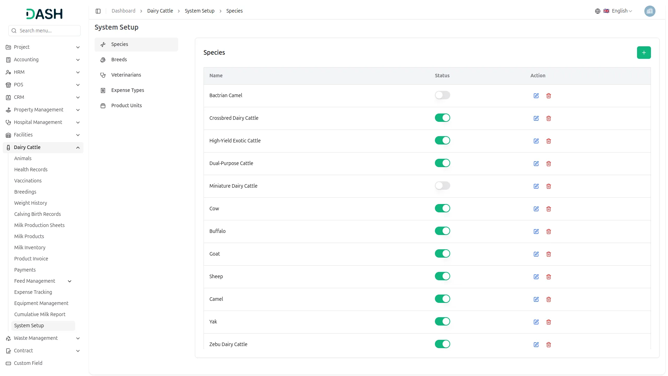The image size is (668, 376).
Task: Expand the Feed Management submenu
Action: tap(43, 281)
